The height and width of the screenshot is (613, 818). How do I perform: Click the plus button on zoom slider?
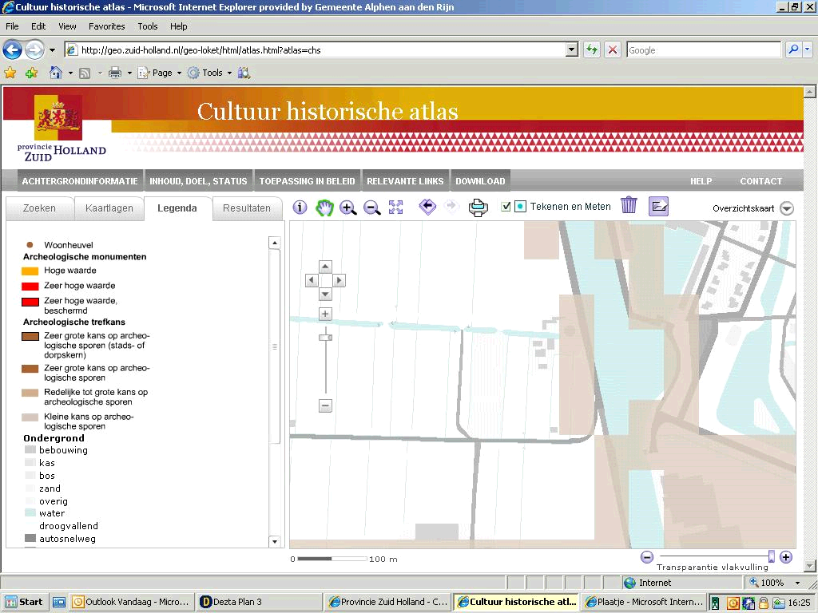[325, 314]
